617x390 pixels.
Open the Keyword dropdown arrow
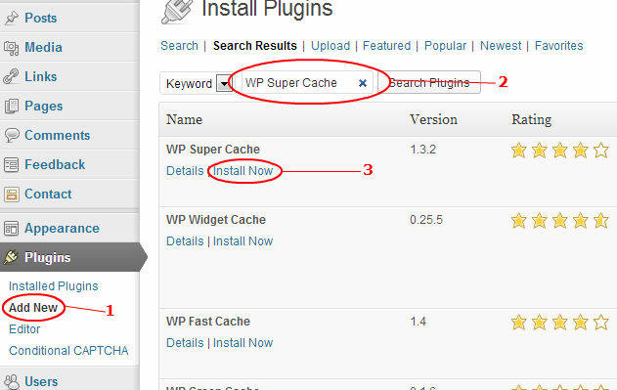(x=224, y=83)
